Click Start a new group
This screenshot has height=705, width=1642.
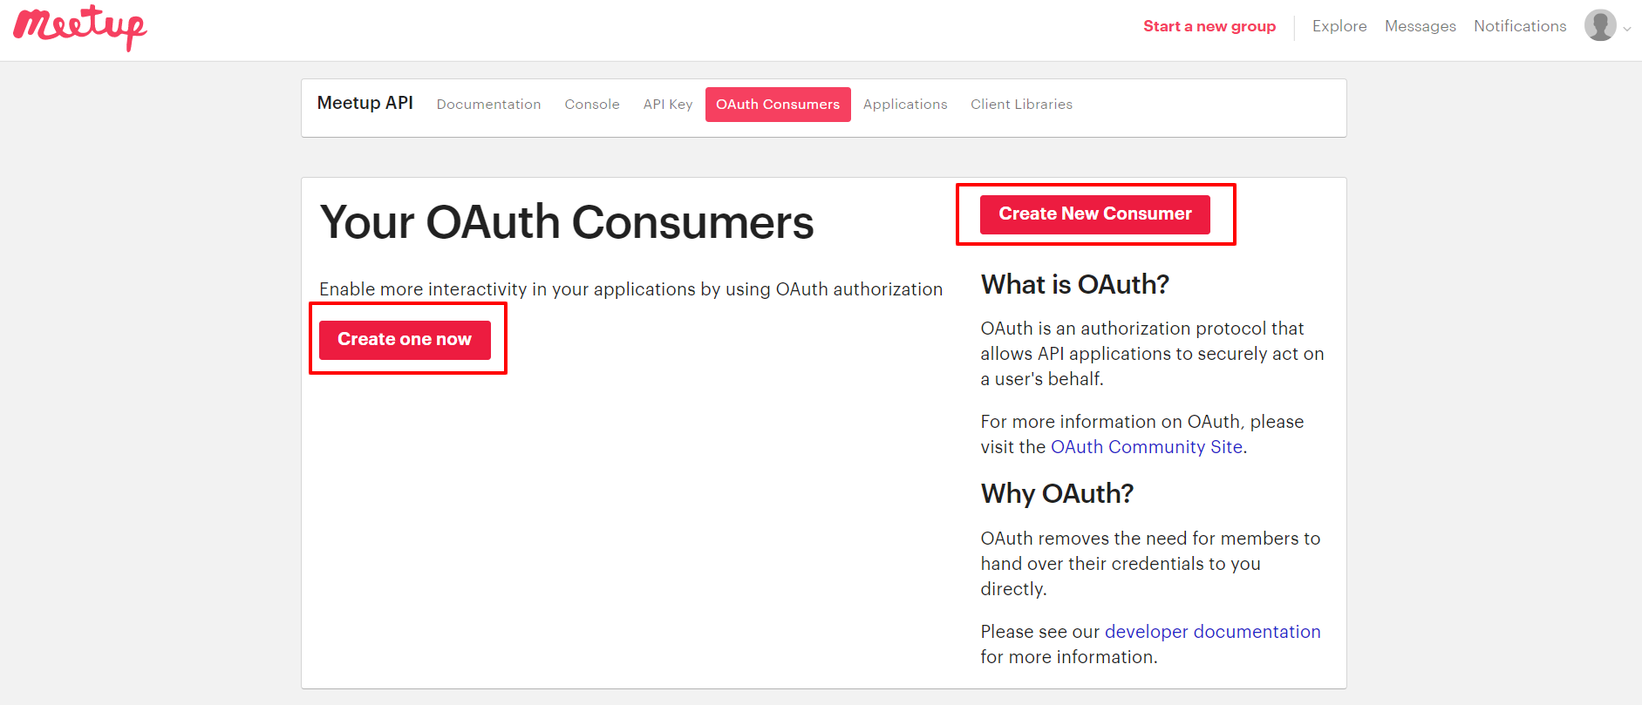(x=1209, y=26)
